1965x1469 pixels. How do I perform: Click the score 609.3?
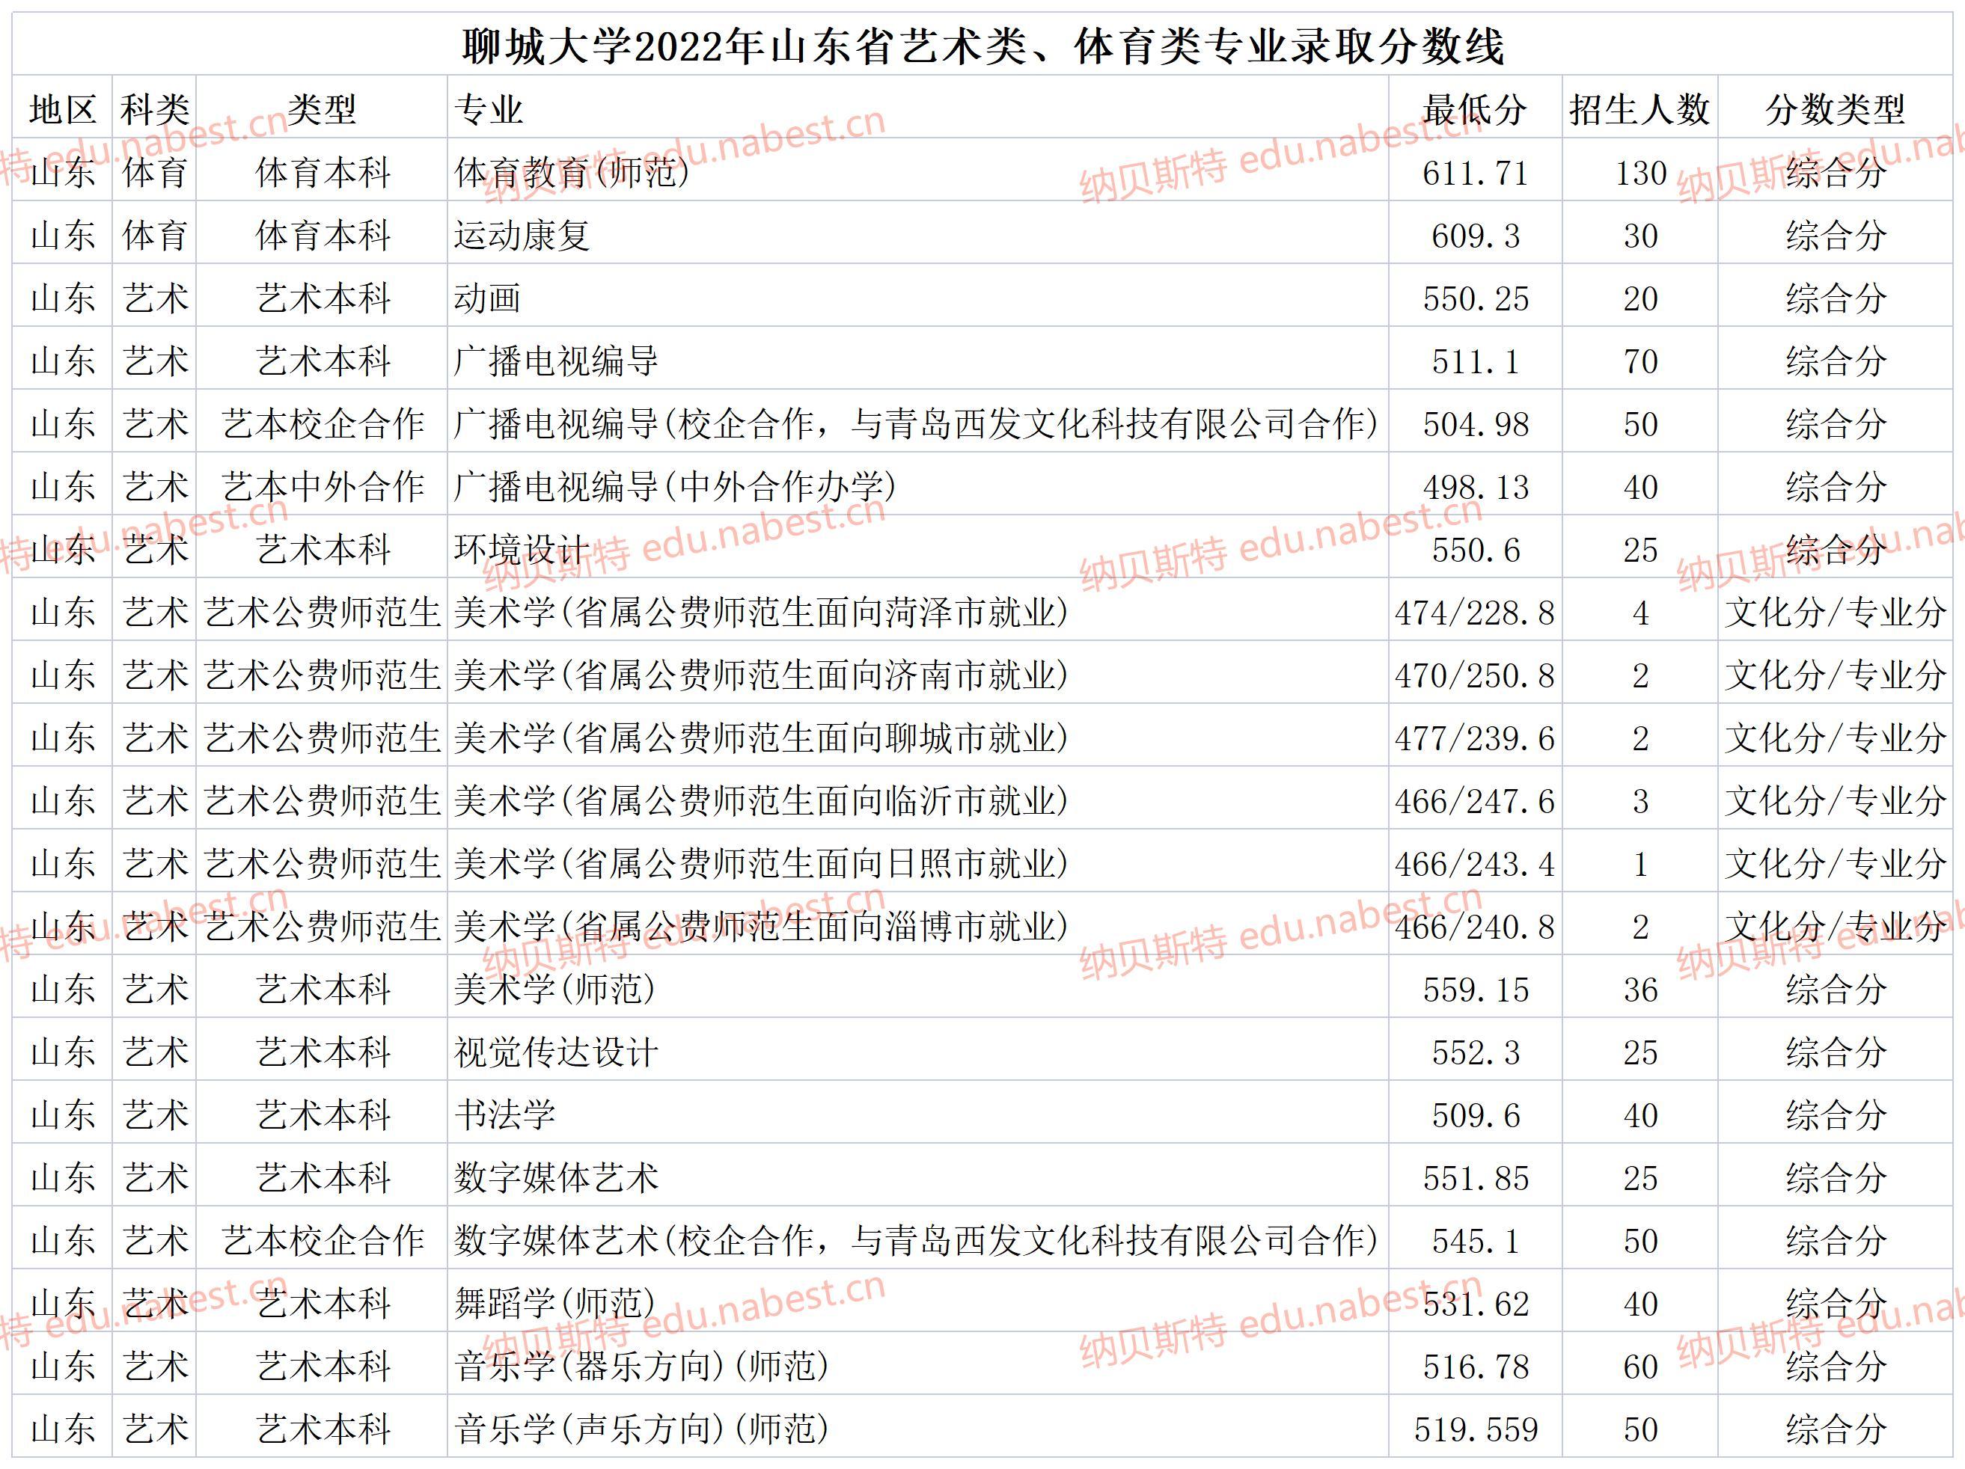(1476, 236)
